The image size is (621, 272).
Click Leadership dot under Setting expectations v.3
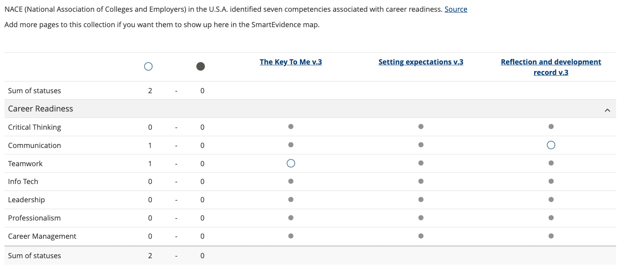coord(421,199)
